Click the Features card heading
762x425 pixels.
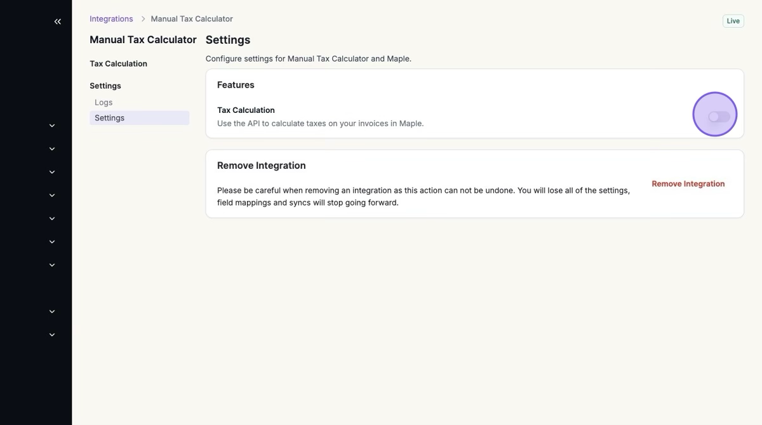point(236,85)
